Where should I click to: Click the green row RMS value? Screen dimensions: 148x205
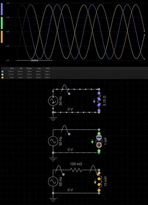click(47, 75)
